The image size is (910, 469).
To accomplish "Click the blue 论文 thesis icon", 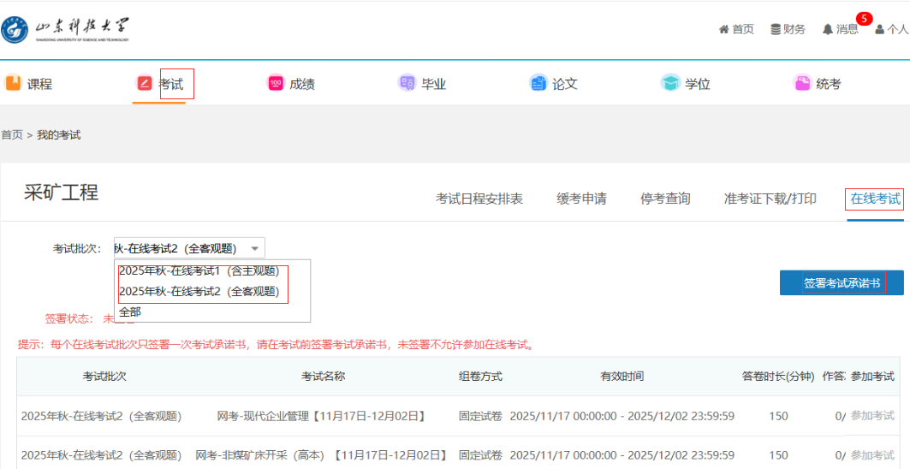I will 538,83.
